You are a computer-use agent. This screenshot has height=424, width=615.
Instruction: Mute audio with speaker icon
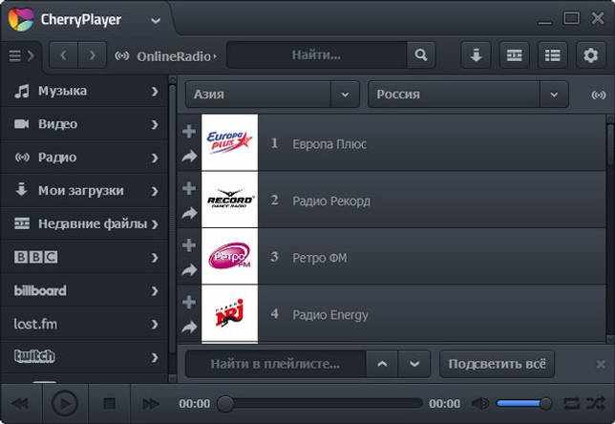pos(480,404)
